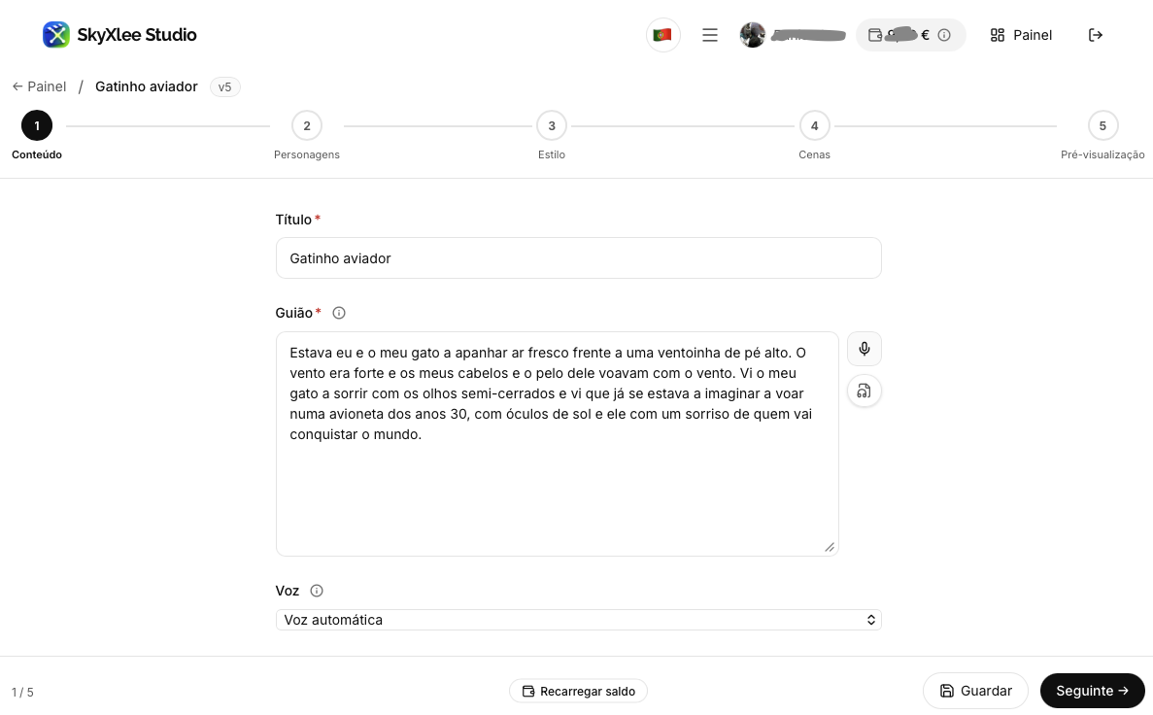
Task: Open the hamburger menu icon
Action: 710,35
